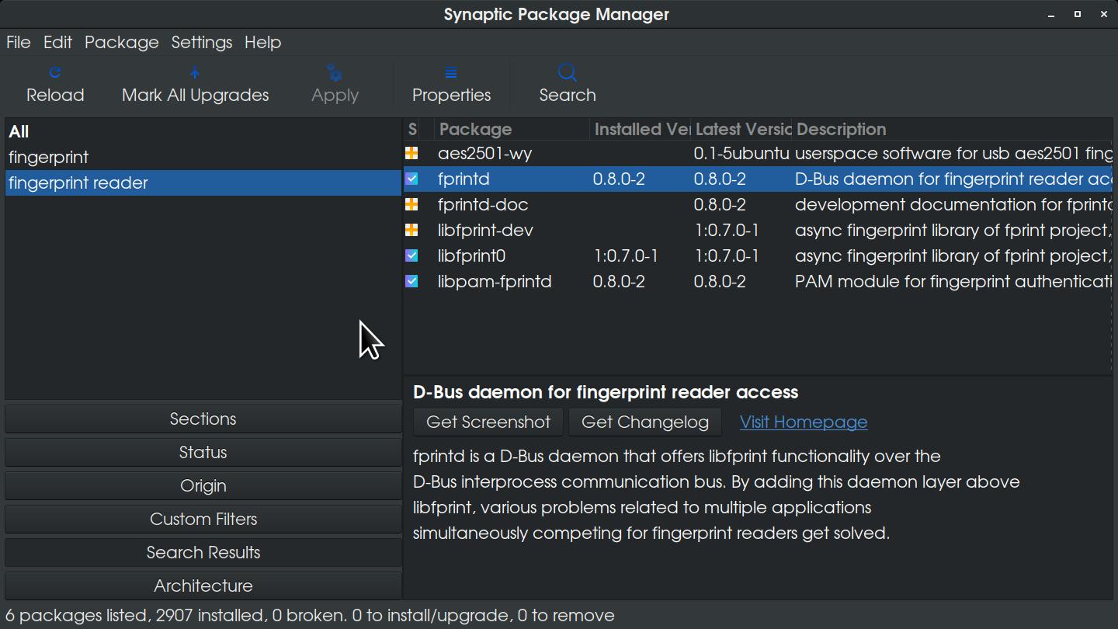Click status icon for aes2501-wy package
The image size is (1118, 629).
411,153
